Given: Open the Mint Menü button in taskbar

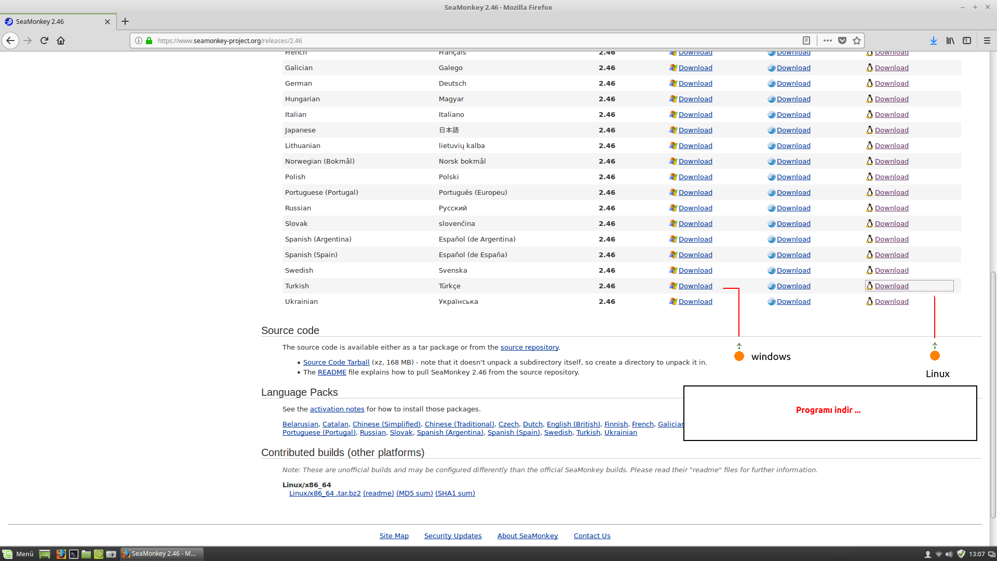Looking at the screenshot, I should [19, 554].
